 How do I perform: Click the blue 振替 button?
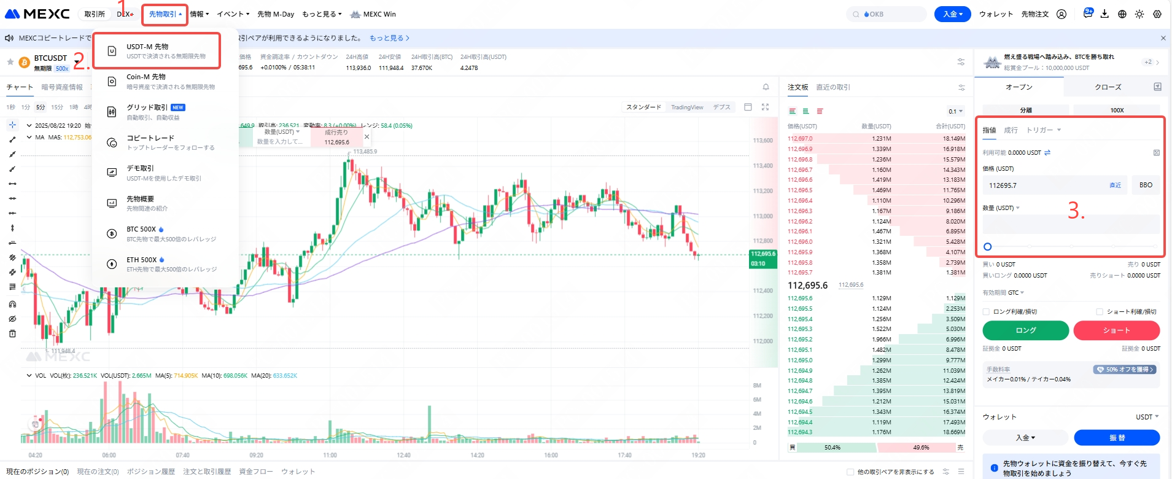pos(1117,438)
